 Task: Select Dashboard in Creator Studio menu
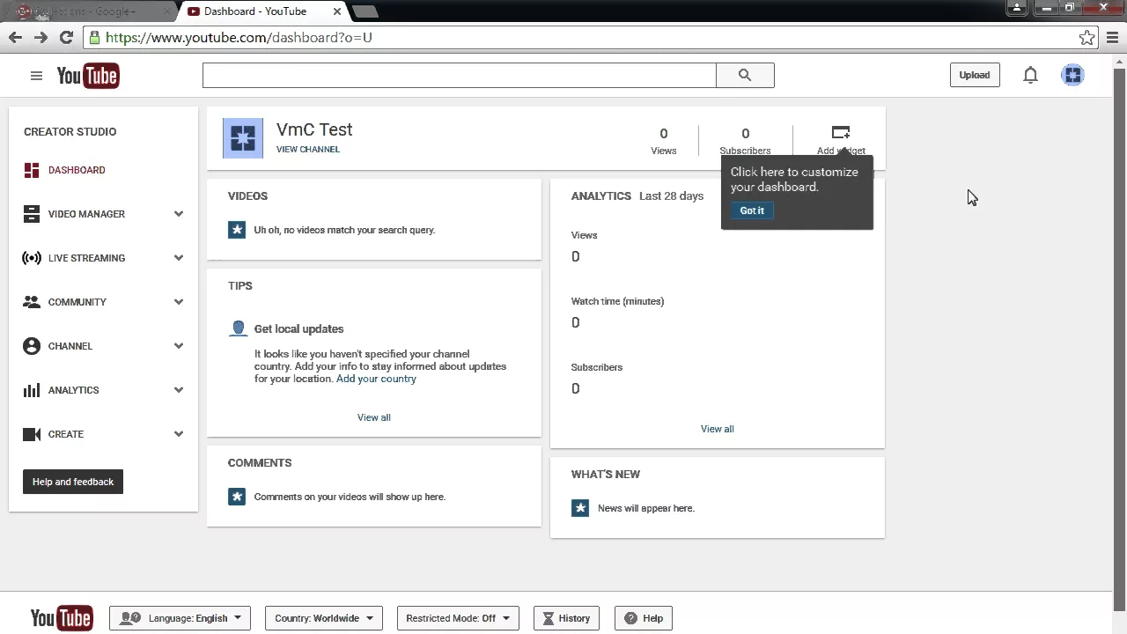click(77, 170)
